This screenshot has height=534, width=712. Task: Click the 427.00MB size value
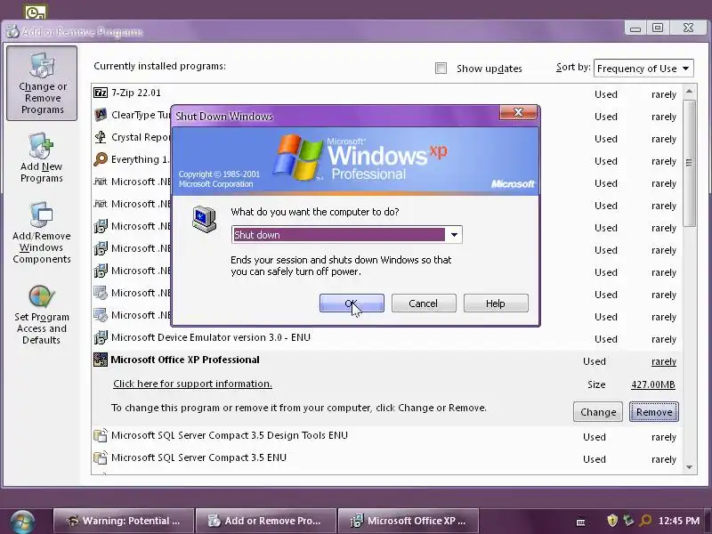[x=653, y=384]
